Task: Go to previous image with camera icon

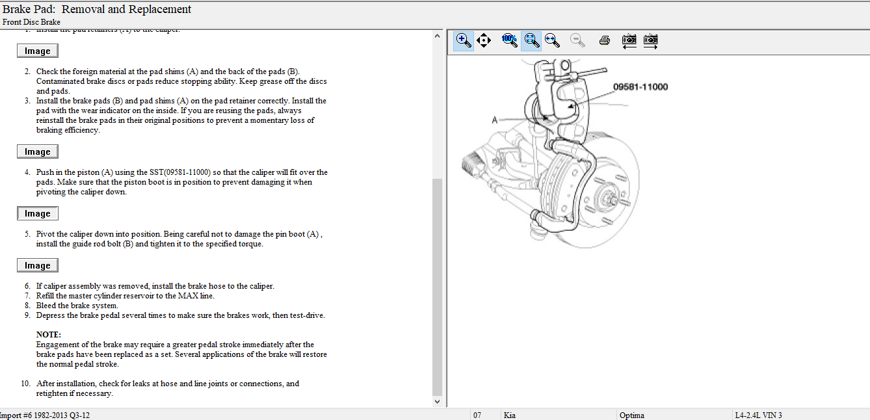Action: (629, 40)
